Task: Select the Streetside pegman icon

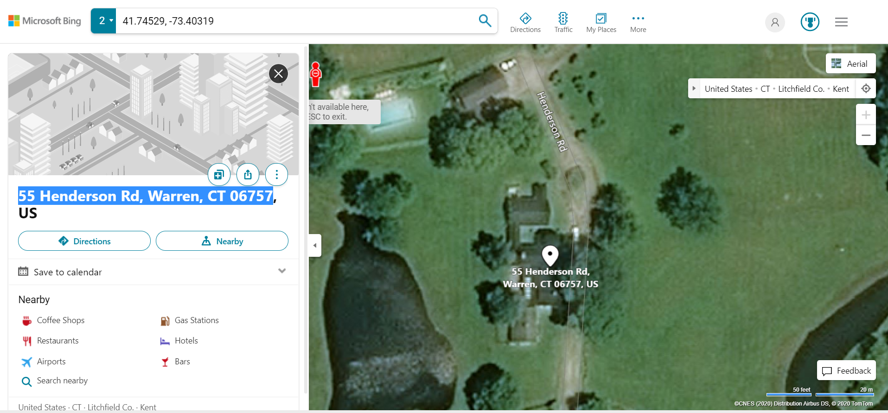Action: 315,74
